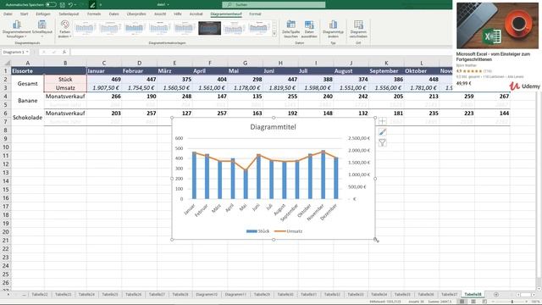The width and height of the screenshot is (542, 305).
Task: Click the Suchen search box
Action: (274, 5)
